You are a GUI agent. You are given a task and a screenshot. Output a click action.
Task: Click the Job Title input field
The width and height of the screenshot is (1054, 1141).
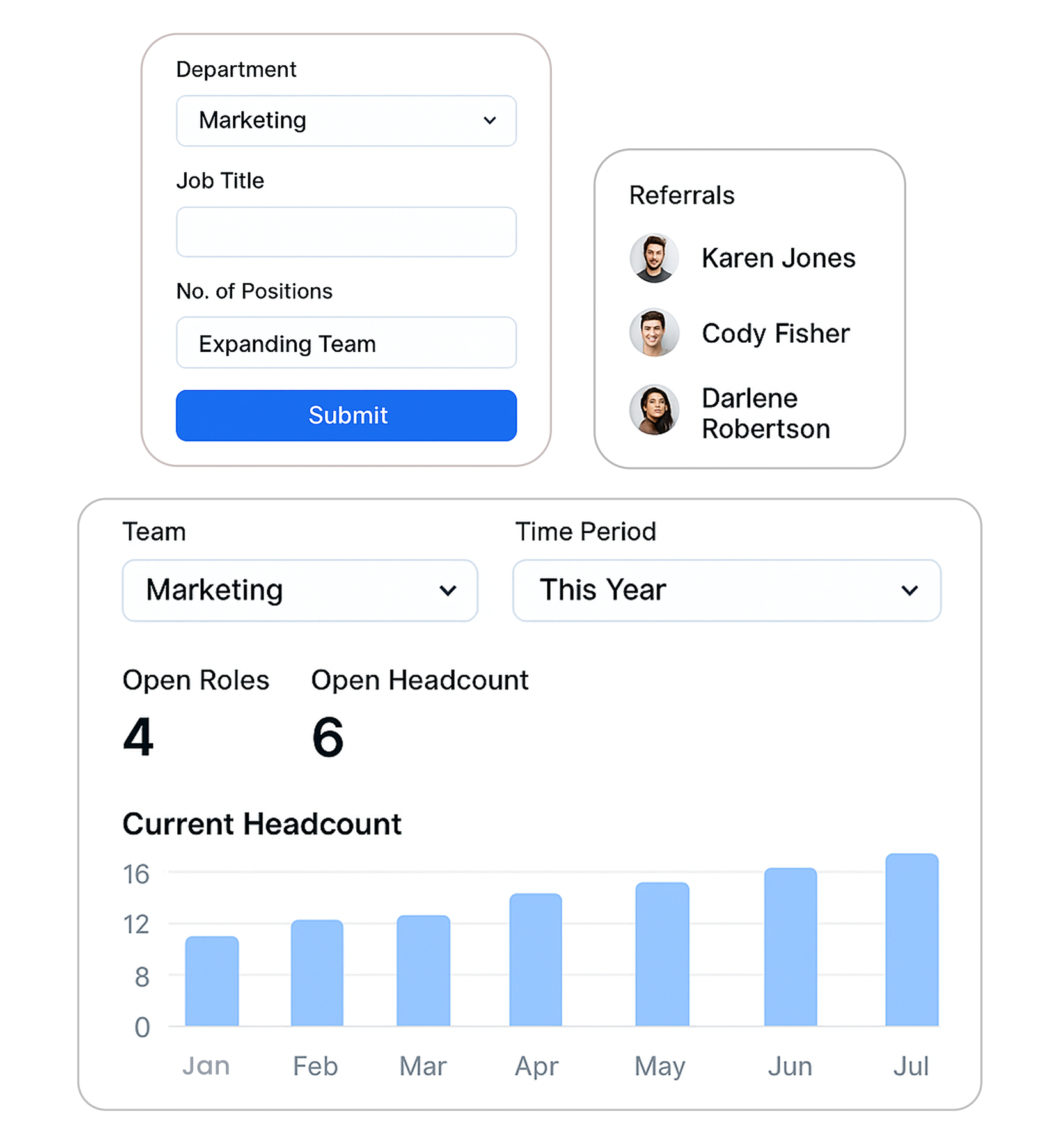(346, 232)
